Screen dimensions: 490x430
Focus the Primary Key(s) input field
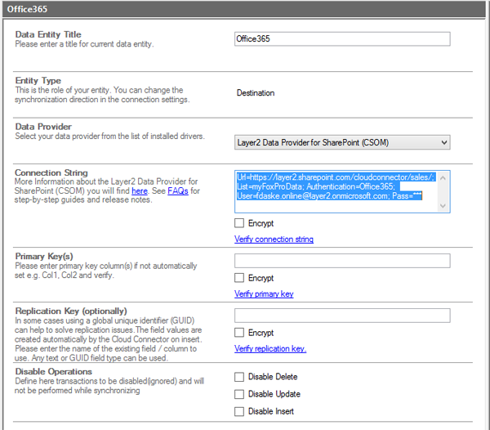pyautogui.click(x=341, y=261)
